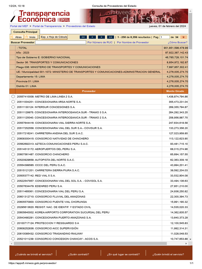Select radio for CONSORCIO TRASANDINO RAILWAY
The width and height of the screenshot is (202, 269).
pyautogui.click(x=13, y=234)
